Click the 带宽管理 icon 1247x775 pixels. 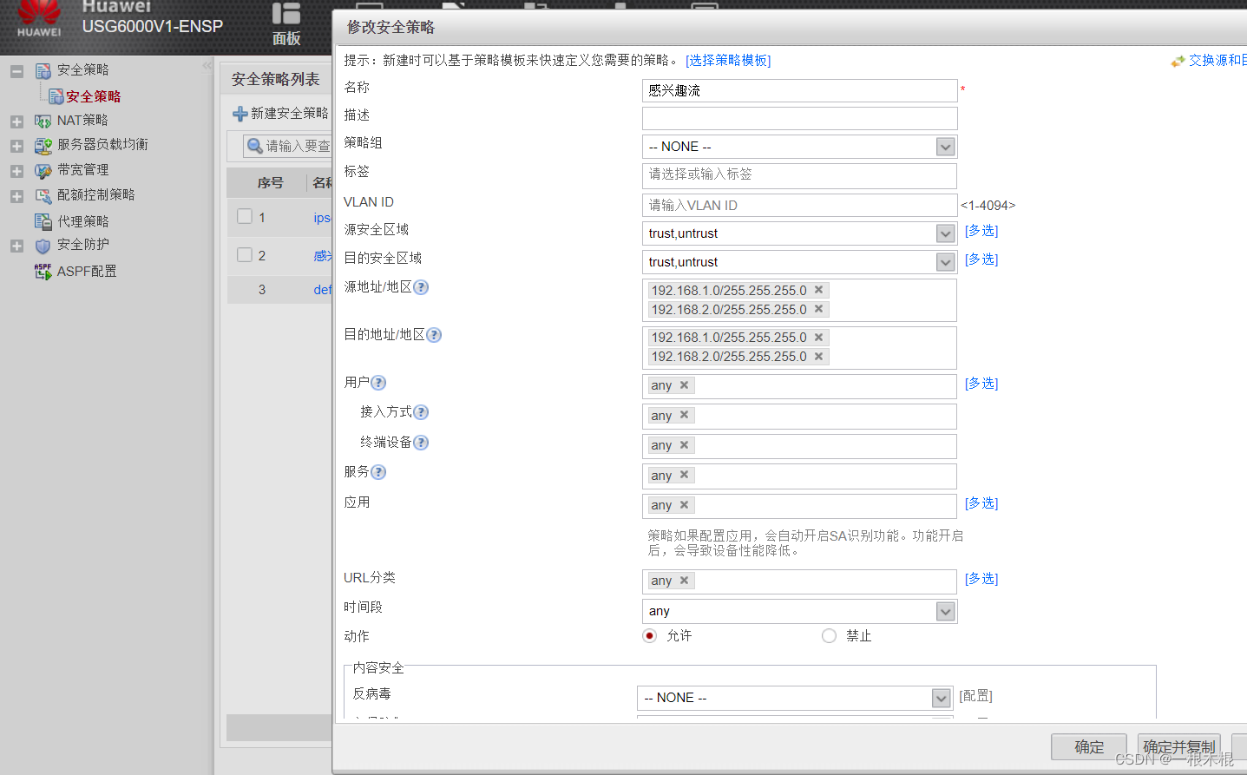[43, 170]
